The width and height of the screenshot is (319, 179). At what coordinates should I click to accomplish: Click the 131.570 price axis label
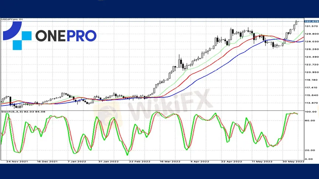click(x=312, y=26)
